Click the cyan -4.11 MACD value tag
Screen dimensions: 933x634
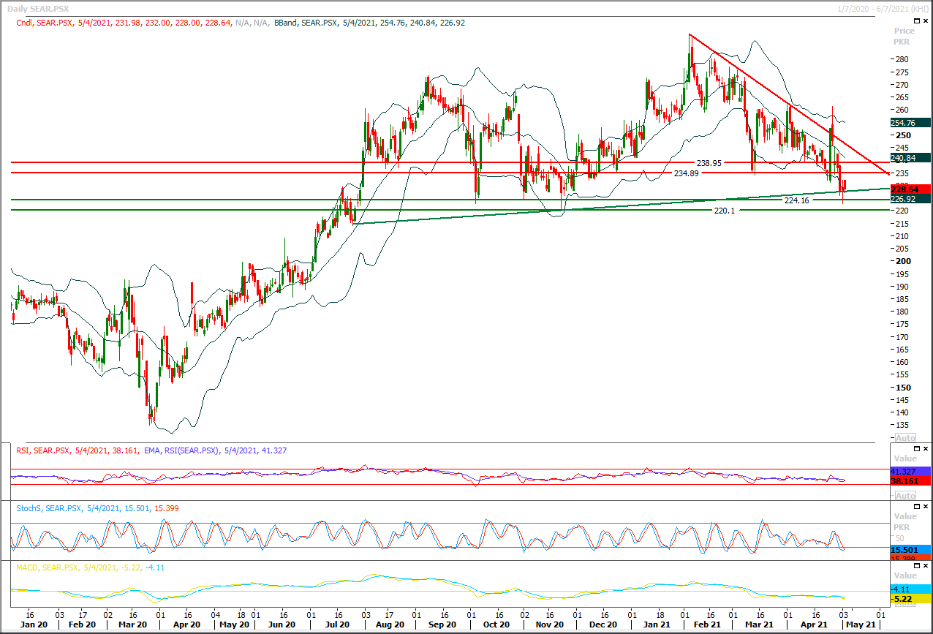point(910,589)
